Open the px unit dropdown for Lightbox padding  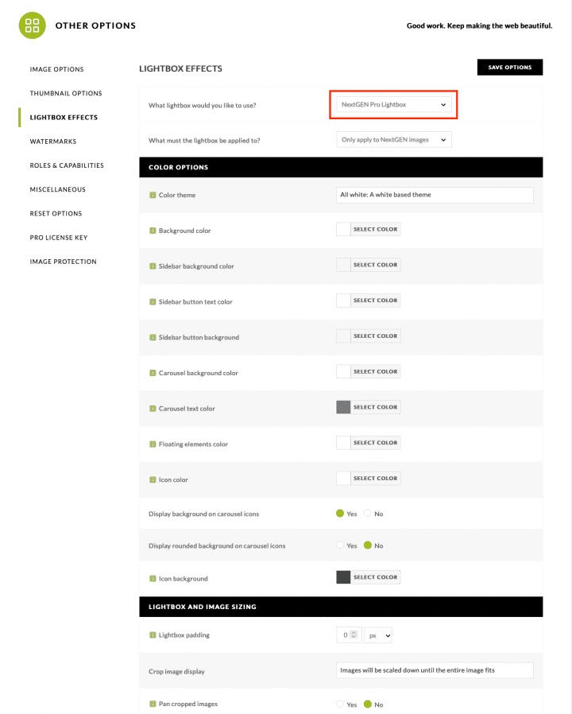[378, 635]
